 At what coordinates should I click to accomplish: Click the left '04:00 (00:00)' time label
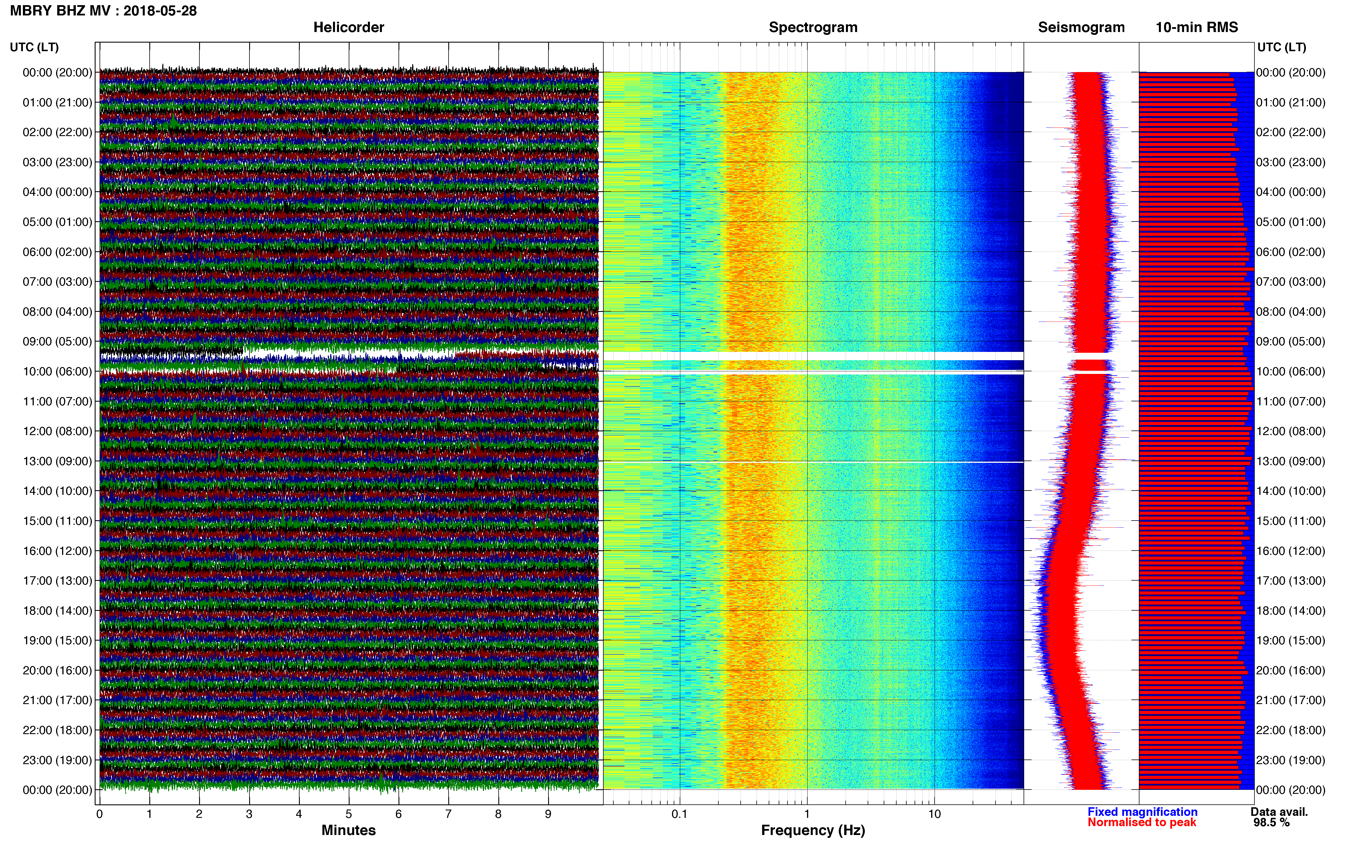57,192
